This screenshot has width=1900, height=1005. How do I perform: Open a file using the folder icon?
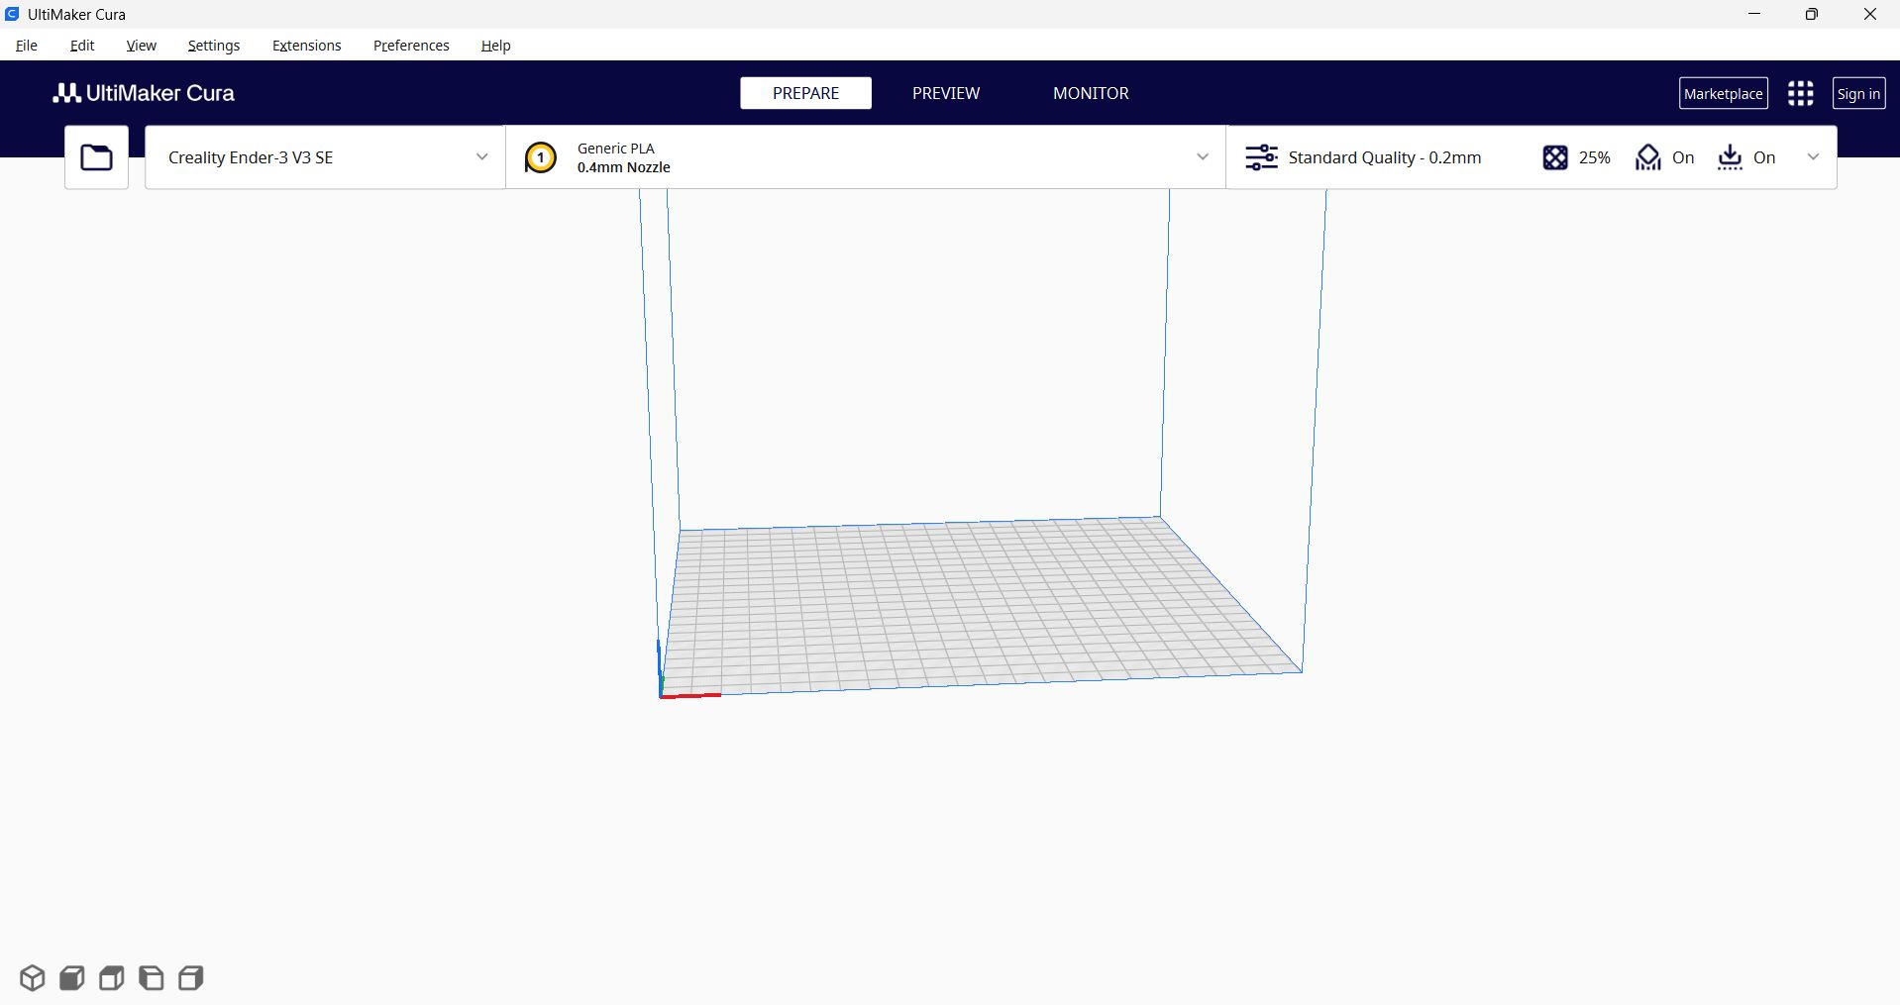pyautogui.click(x=96, y=156)
